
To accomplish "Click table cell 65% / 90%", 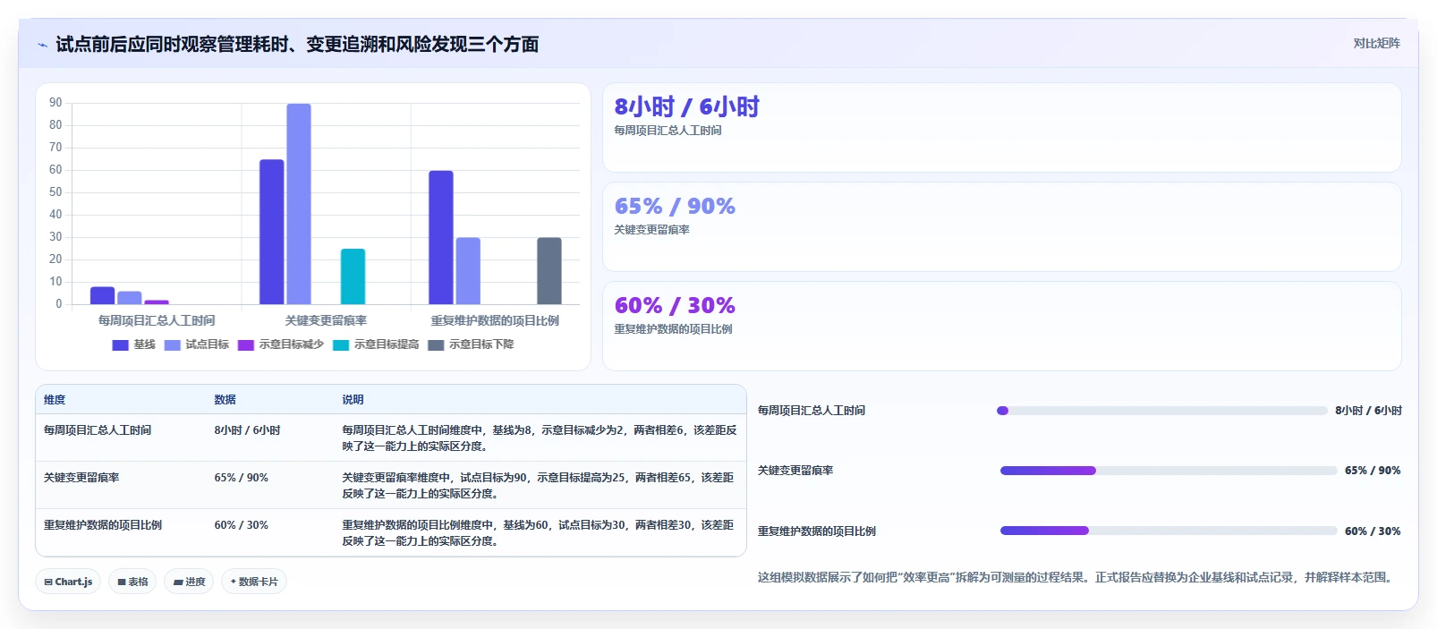I will tap(241, 478).
